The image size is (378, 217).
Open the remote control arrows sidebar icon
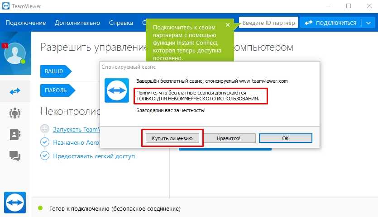pos(15,91)
